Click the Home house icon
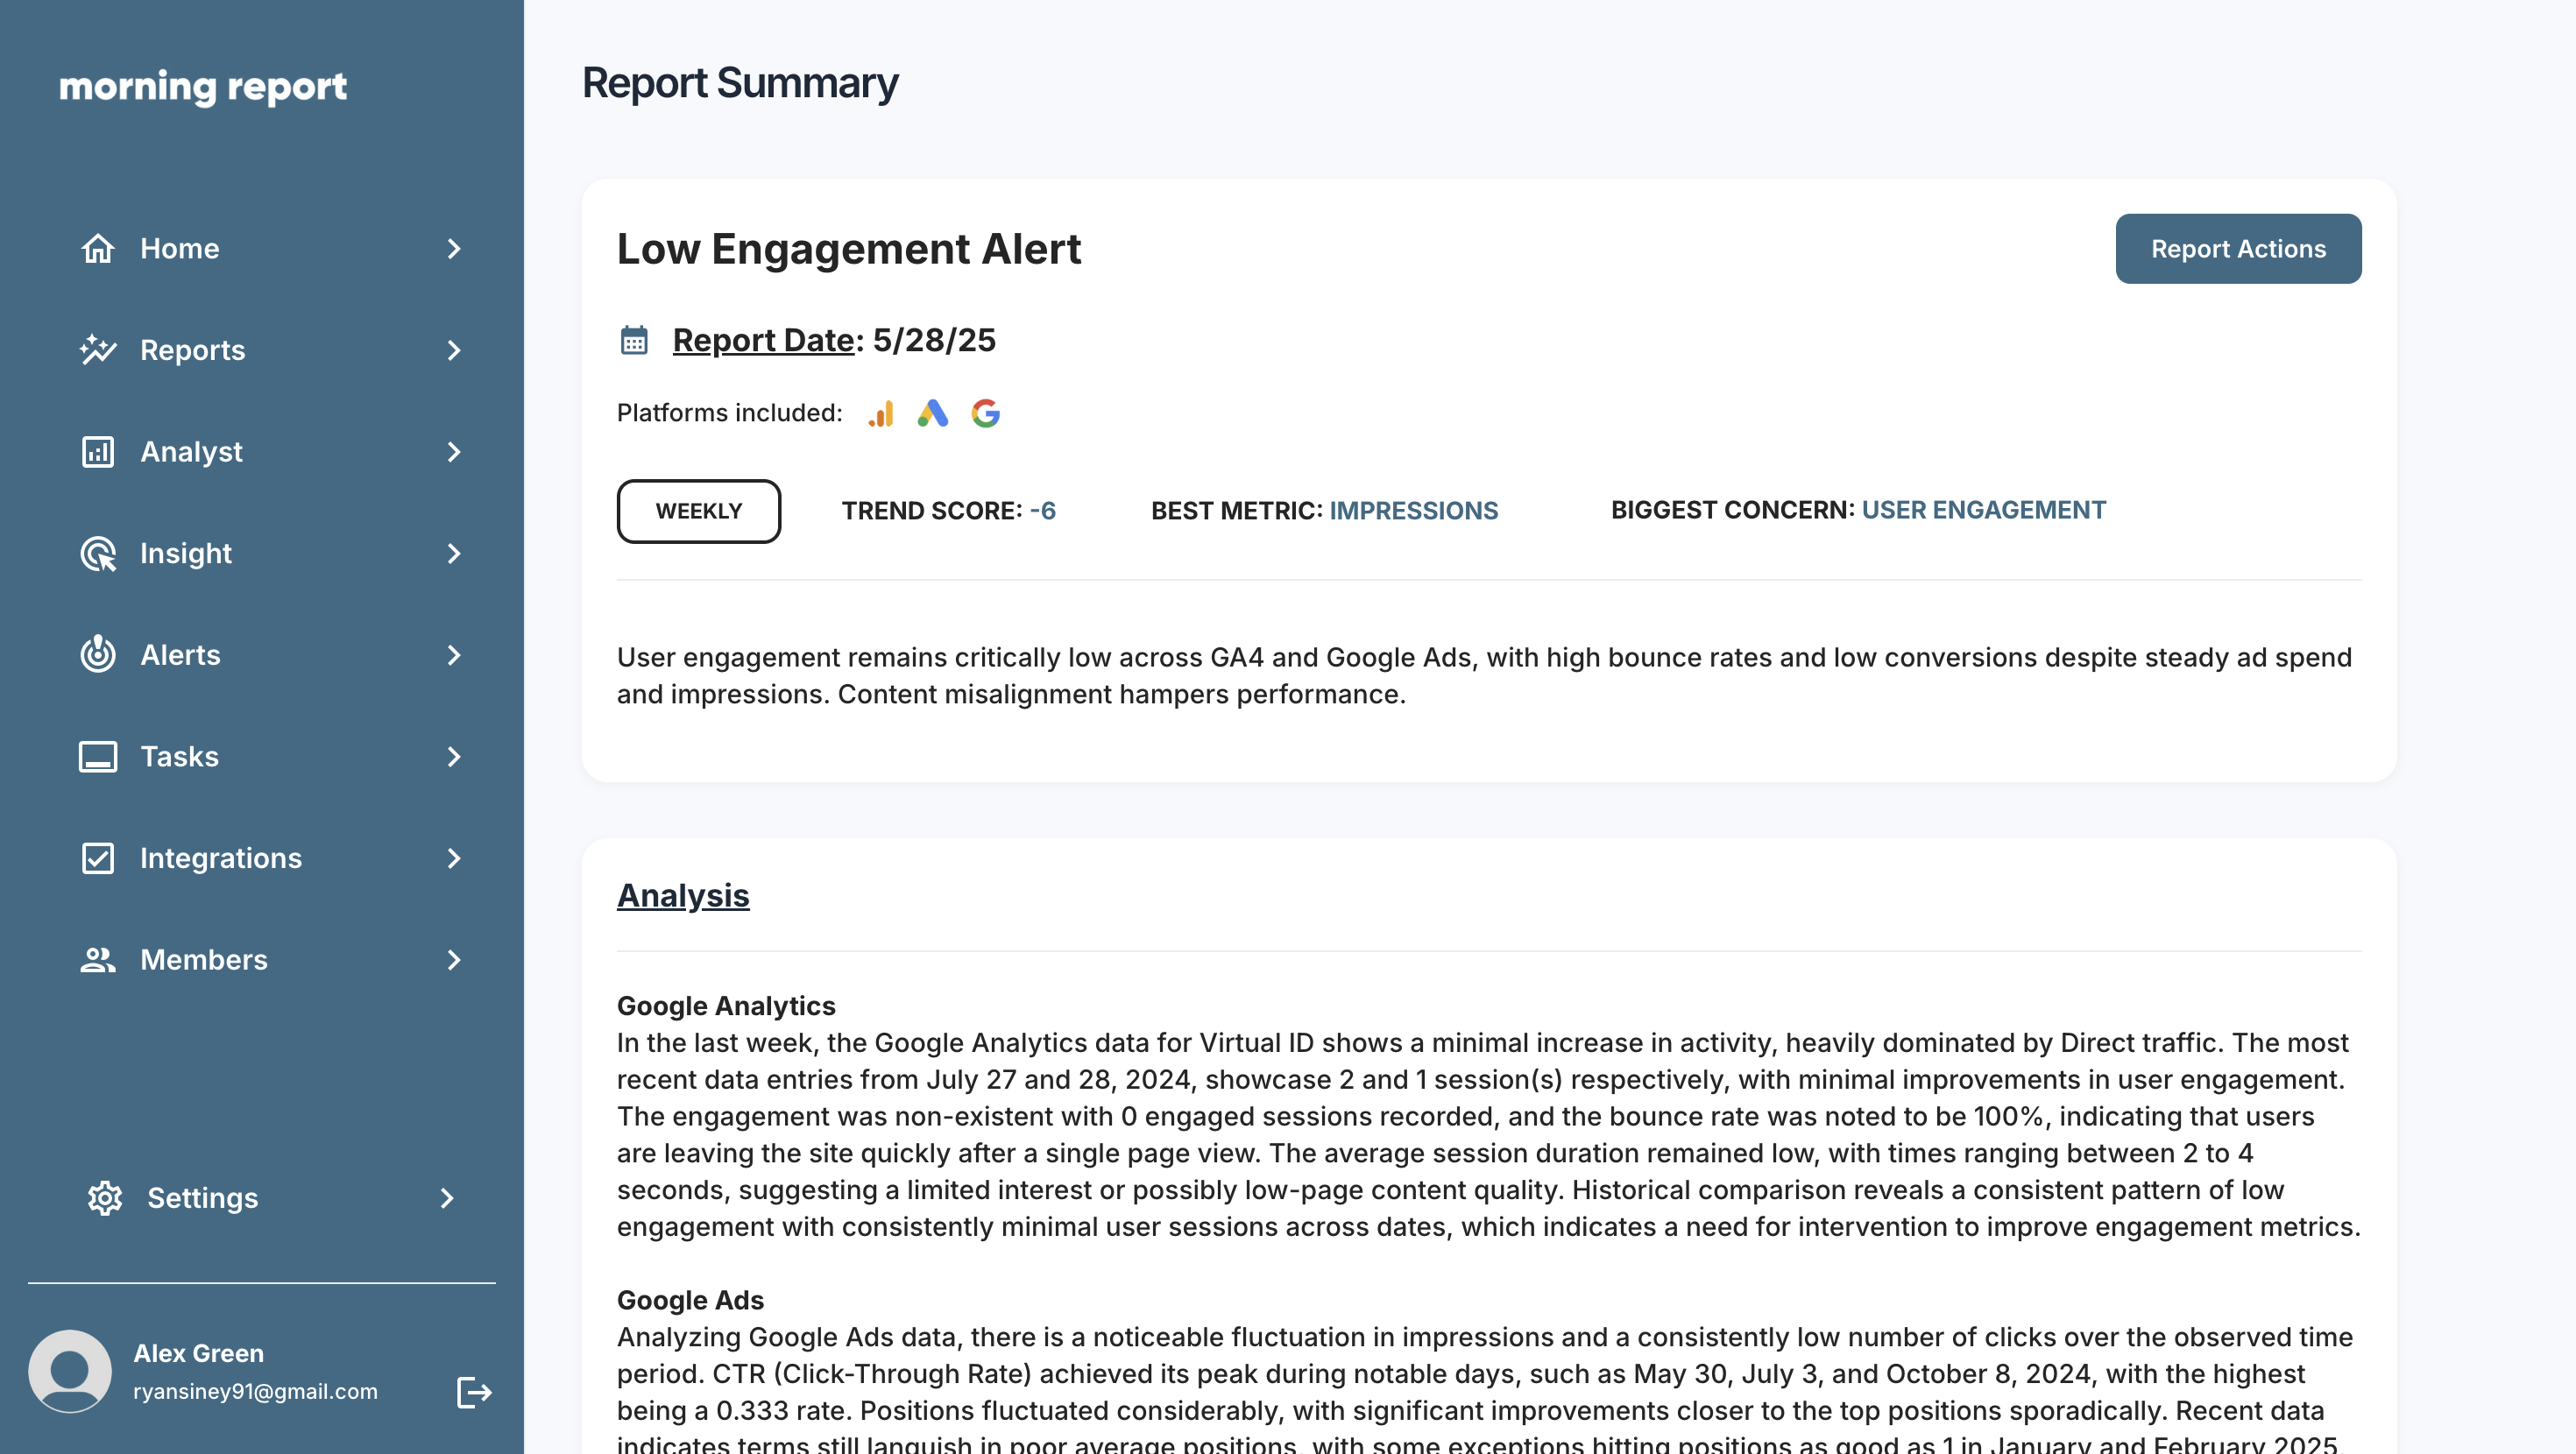This screenshot has height=1454, width=2576. tap(98, 248)
